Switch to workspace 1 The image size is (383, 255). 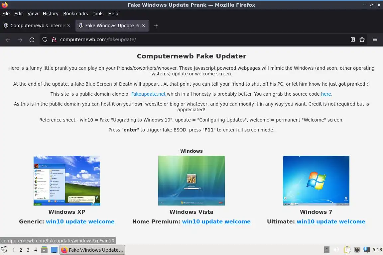(x=13, y=250)
